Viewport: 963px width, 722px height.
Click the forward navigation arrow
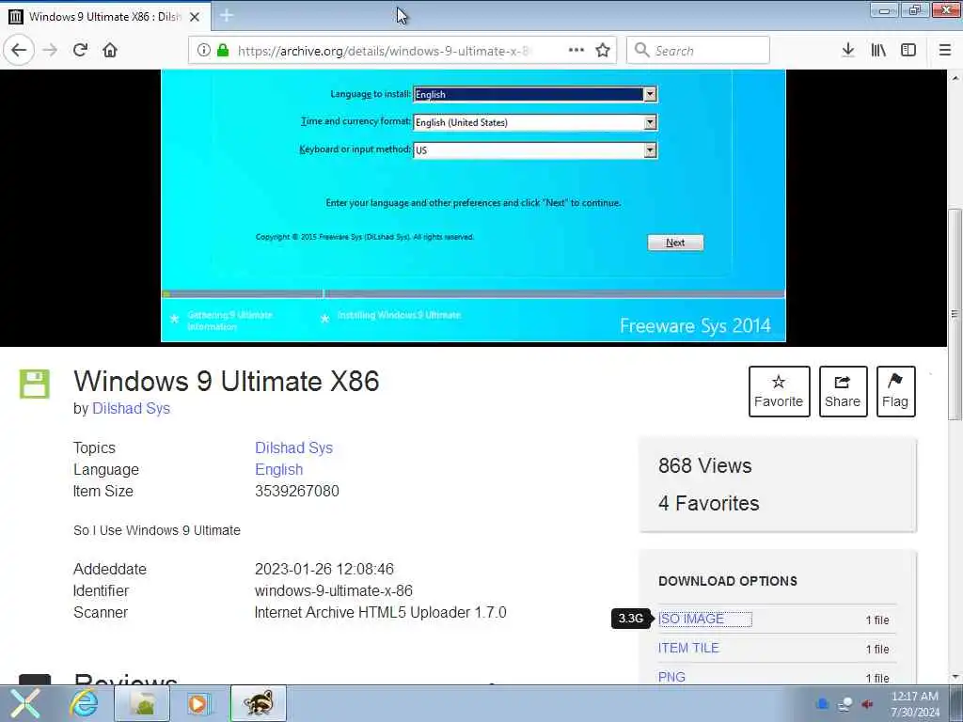tap(51, 51)
